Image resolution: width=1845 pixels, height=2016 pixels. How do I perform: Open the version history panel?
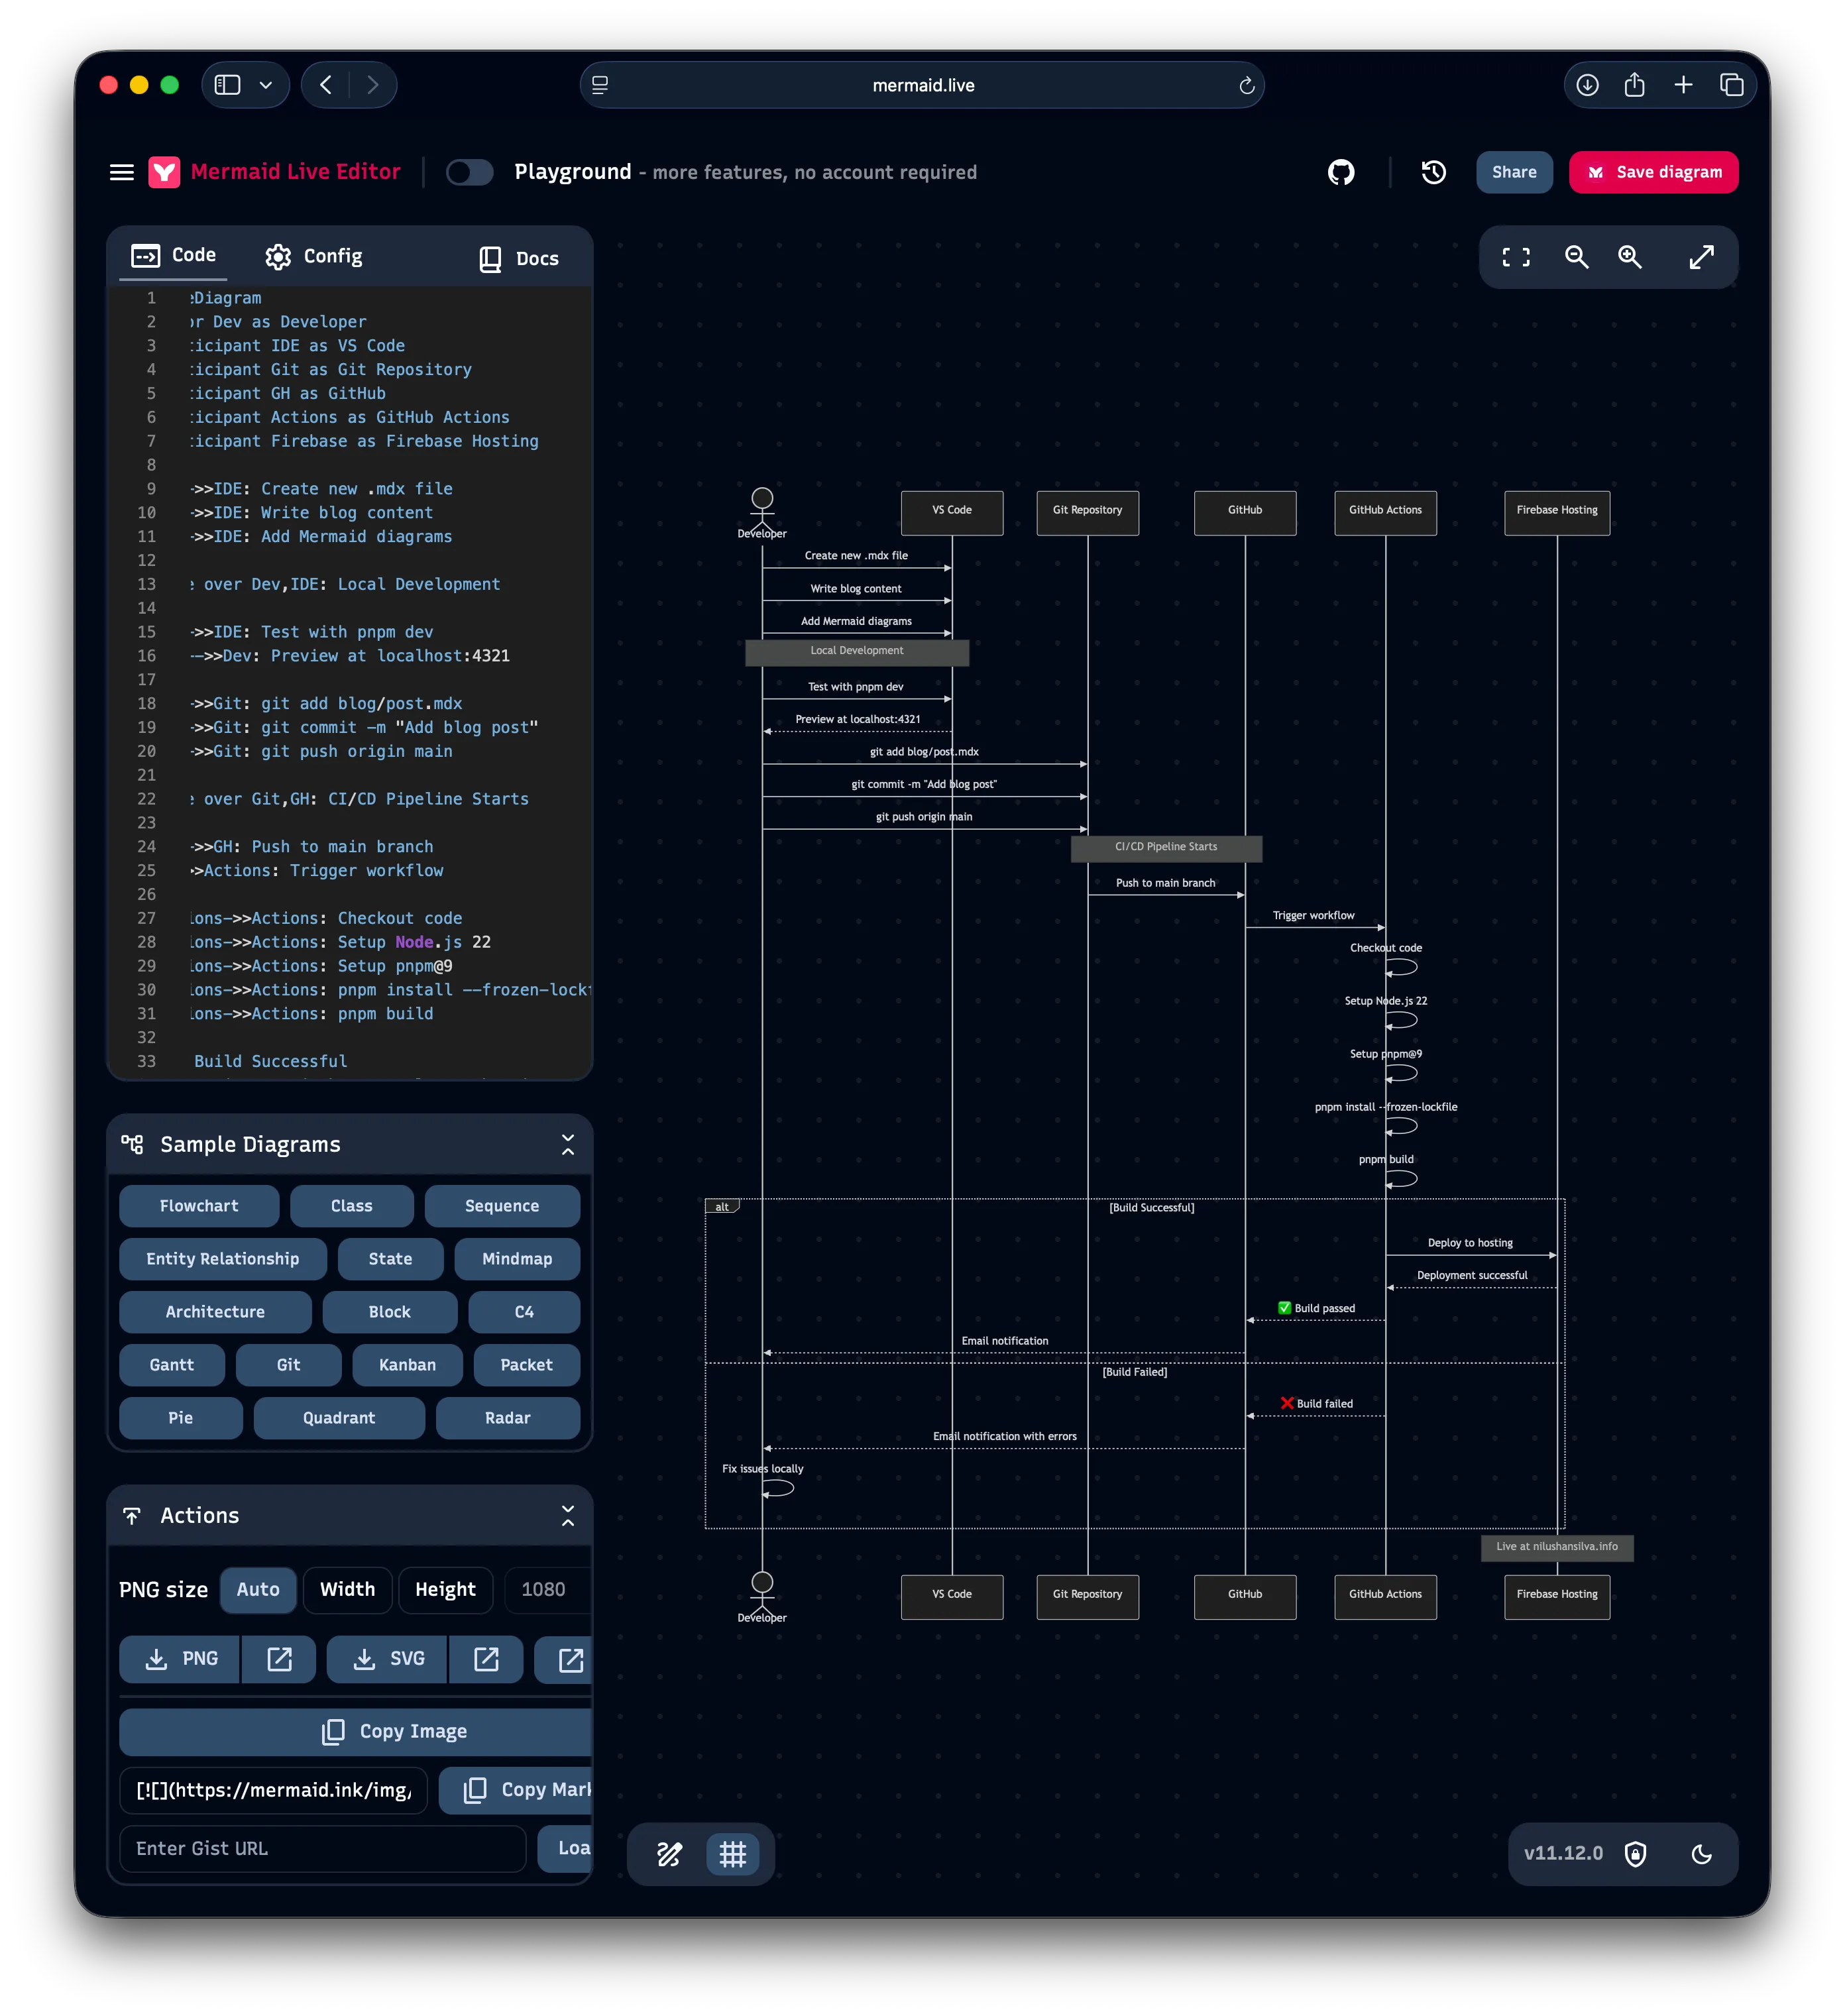coord(1433,172)
